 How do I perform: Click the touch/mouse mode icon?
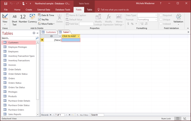(x=24, y=3)
